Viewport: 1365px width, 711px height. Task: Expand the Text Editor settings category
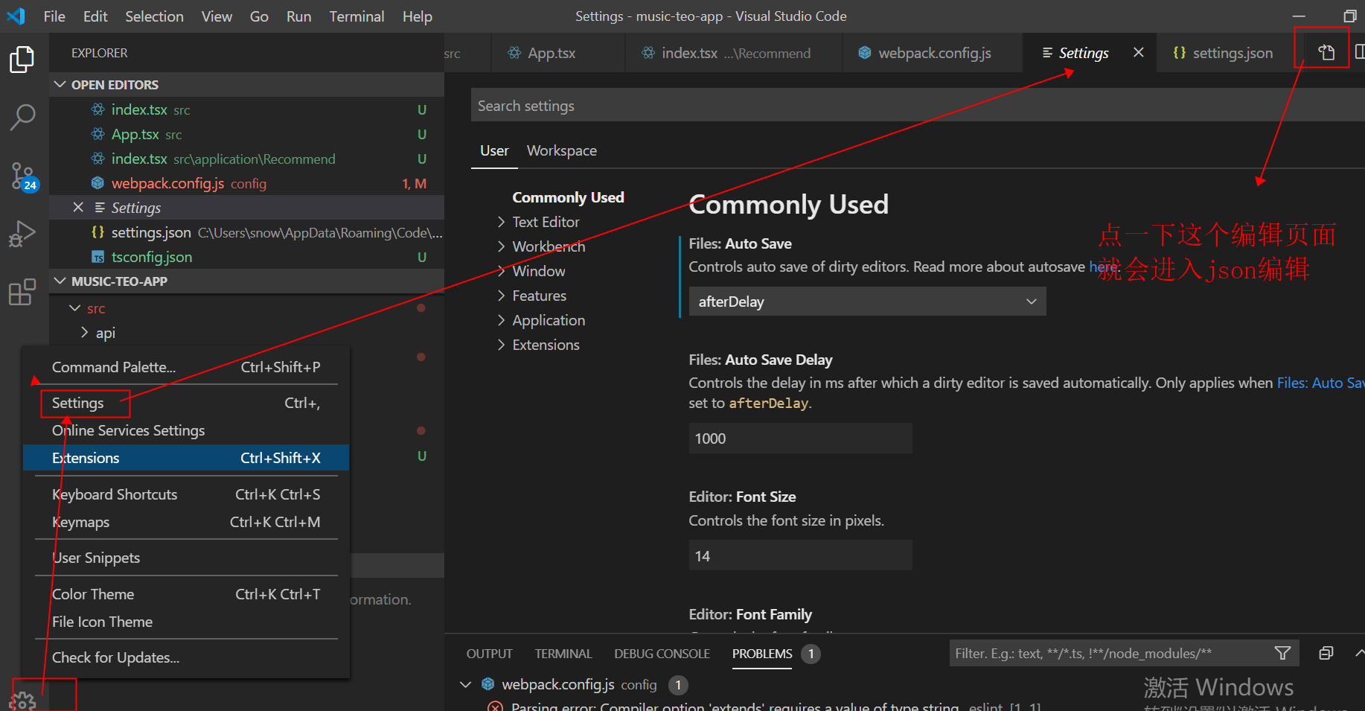(502, 222)
